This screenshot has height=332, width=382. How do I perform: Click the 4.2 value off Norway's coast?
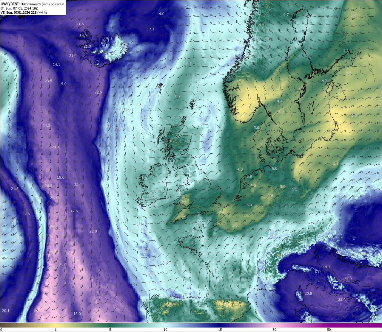261,25
